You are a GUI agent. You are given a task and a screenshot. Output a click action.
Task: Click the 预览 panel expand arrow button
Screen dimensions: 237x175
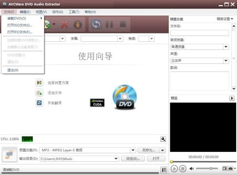pyautogui.click(x=232, y=98)
